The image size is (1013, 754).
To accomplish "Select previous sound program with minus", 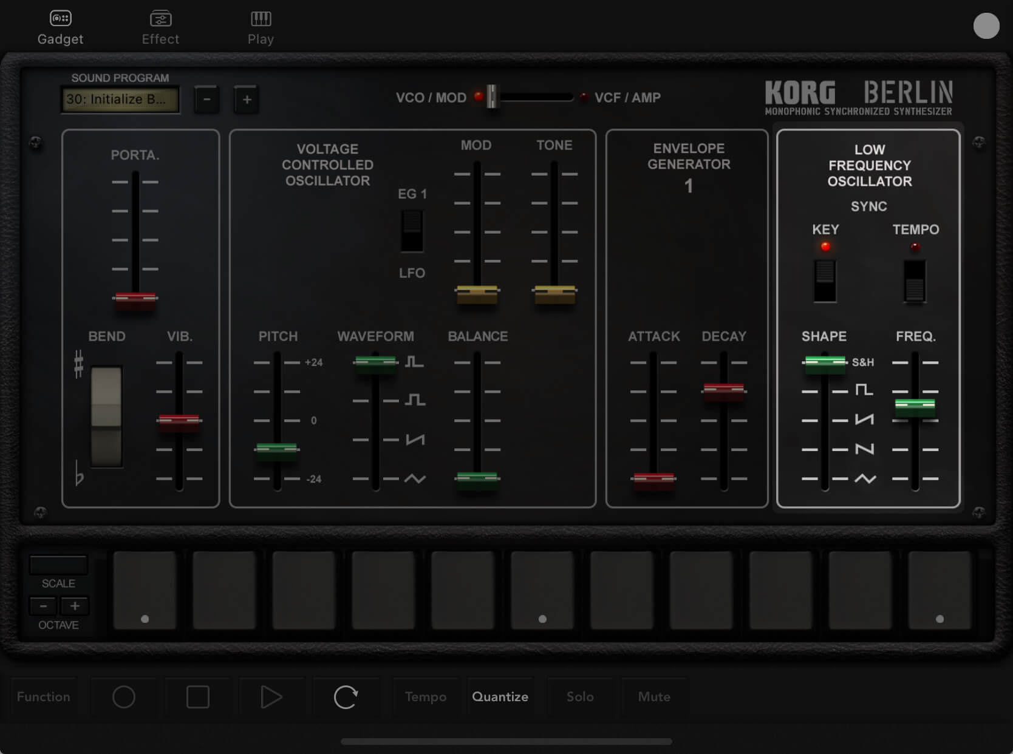I will 207,100.
